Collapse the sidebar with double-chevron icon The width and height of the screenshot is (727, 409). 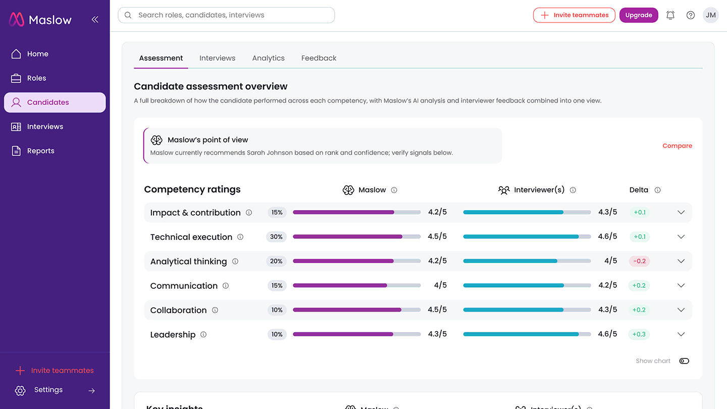95,20
